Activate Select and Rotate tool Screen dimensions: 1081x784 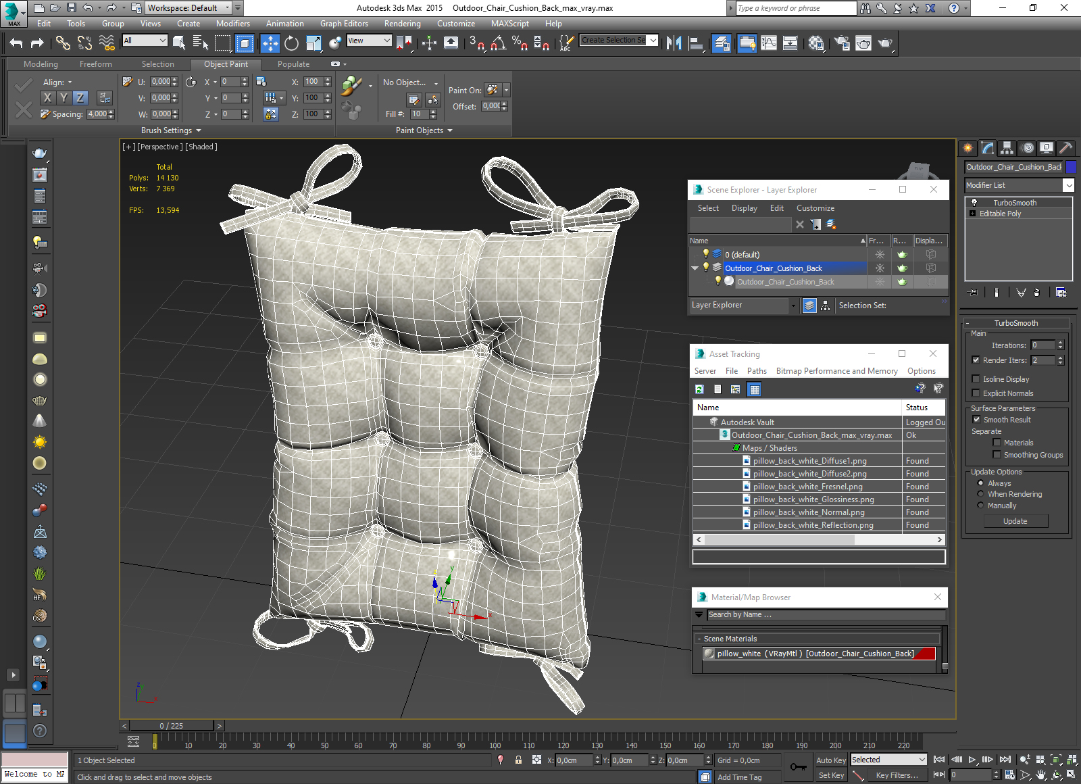291,43
